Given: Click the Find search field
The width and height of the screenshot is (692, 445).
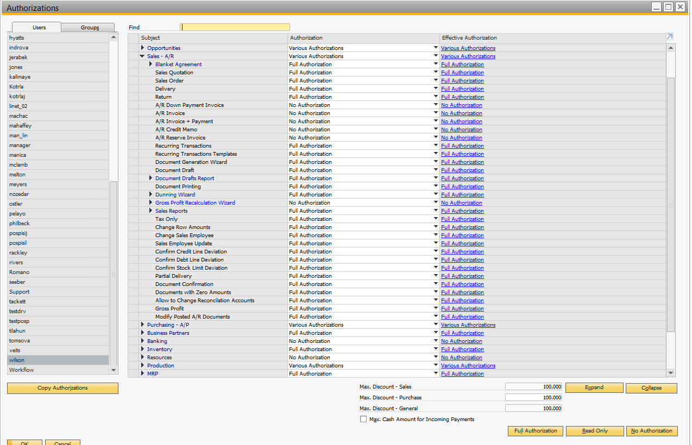Looking at the screenshot, I should click(235, 27).
